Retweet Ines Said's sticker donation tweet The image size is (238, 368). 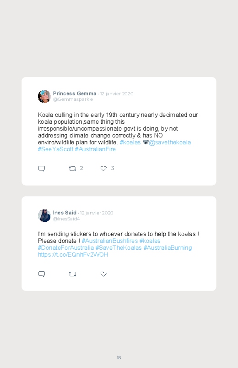click(x=72, y=274)
